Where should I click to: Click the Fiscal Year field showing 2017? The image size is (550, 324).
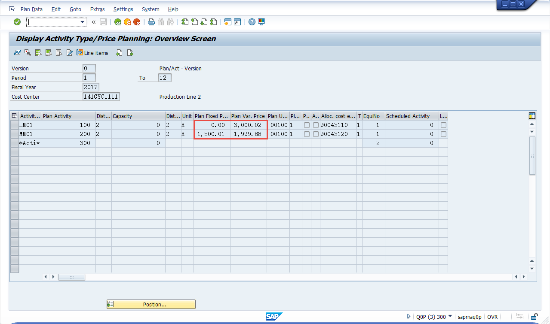[x=91, y=87]
